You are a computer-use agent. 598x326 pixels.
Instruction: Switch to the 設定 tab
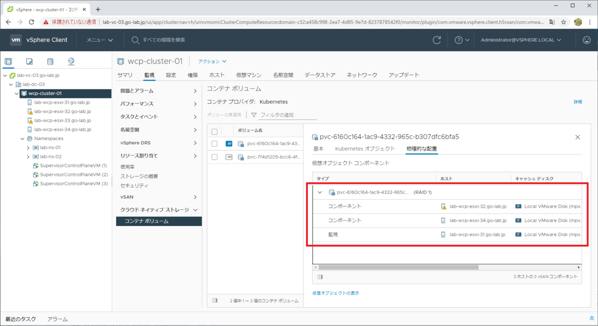171,75
